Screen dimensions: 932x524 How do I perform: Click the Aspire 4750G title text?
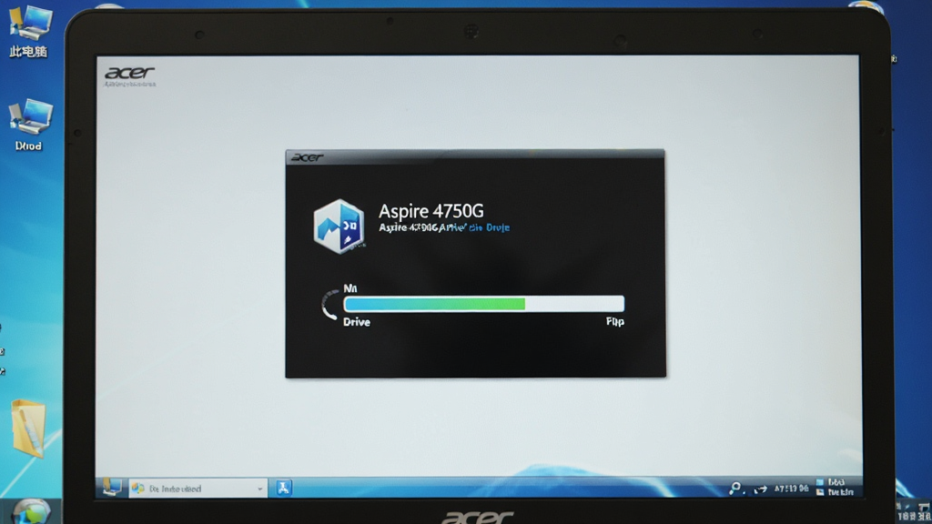[x=431, y=211]
